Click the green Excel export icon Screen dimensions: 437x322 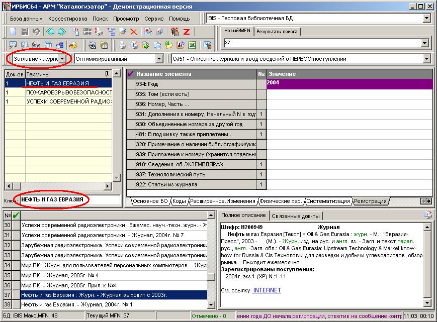[x=192, y=45]
